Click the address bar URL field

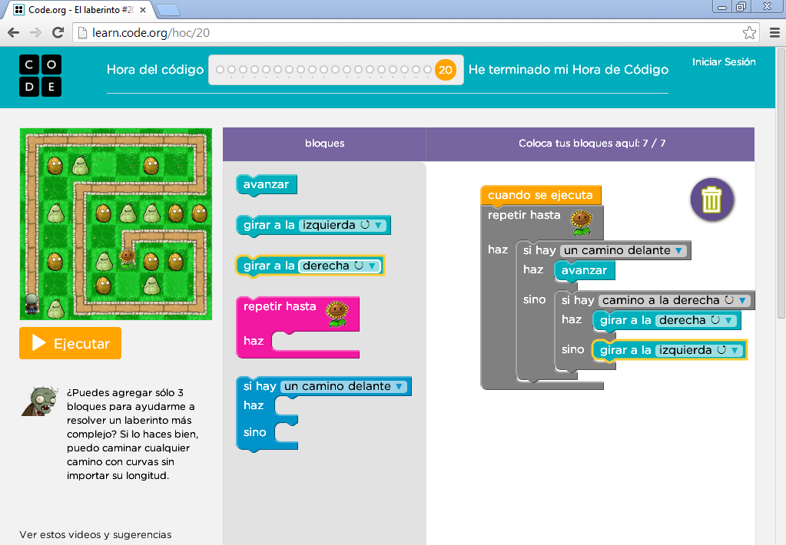coord(416,33)
